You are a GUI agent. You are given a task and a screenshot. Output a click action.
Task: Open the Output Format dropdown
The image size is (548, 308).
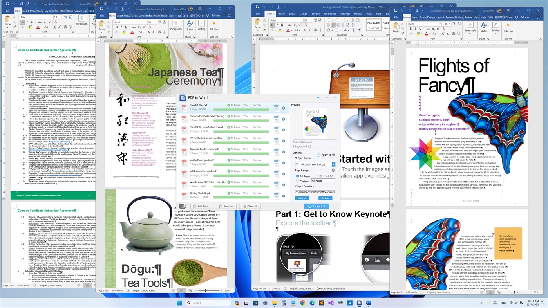[333, 164]
